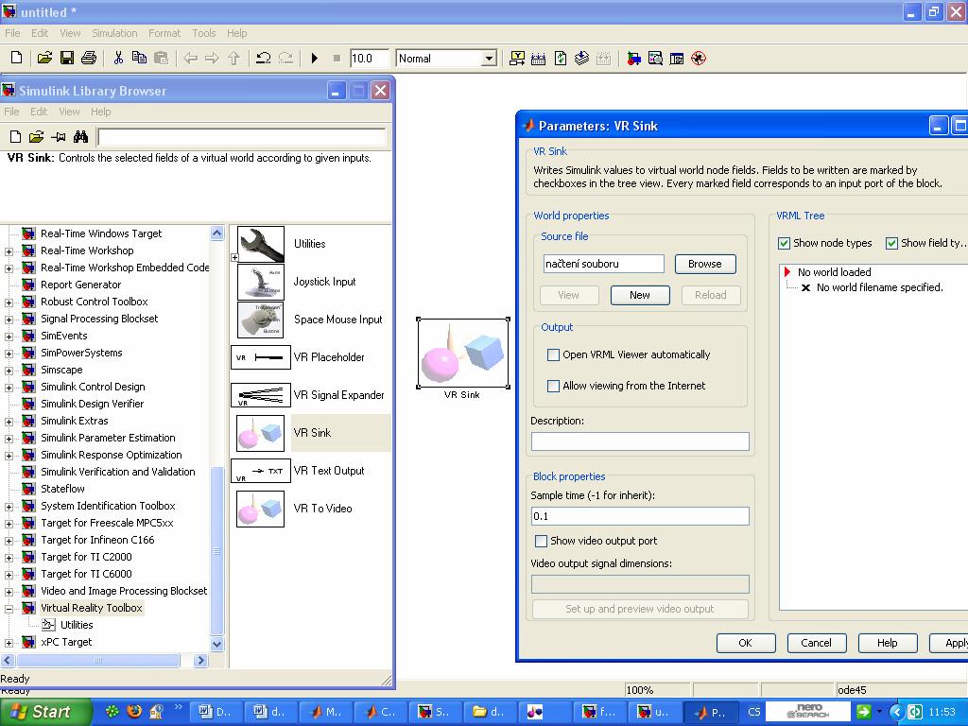
Task: Click the Library Browser new model icon
Action: pyautogui.click(x=15, y=136)
